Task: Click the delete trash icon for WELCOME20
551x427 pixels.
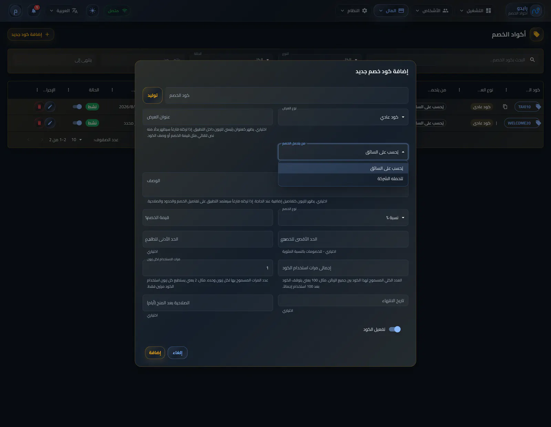Action: [x=39, y=123]
